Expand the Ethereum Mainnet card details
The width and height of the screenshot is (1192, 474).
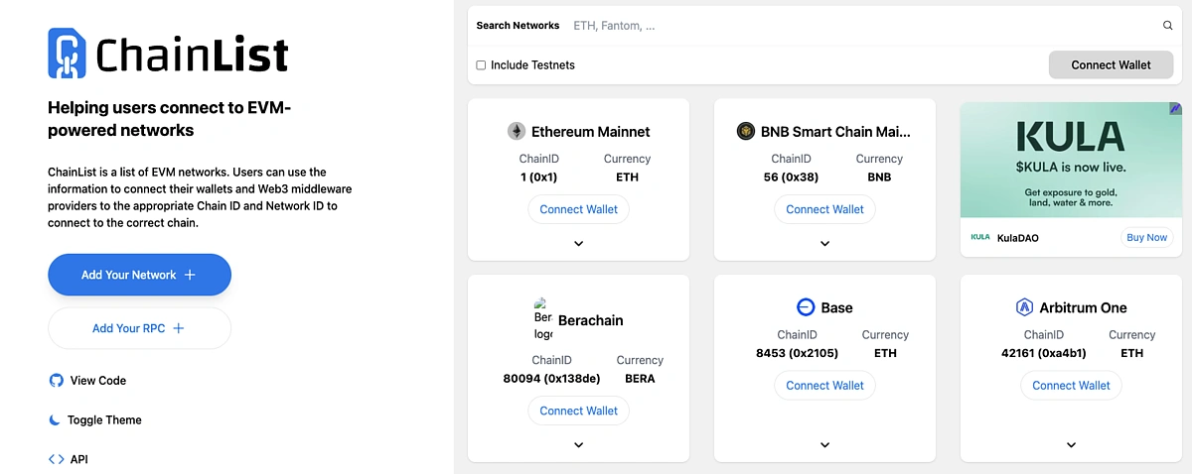point(578,244)
